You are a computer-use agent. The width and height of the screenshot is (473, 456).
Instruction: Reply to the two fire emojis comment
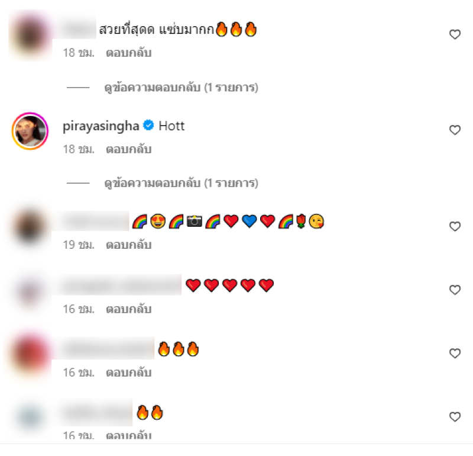pyautogui.click(x=128, y=435)
